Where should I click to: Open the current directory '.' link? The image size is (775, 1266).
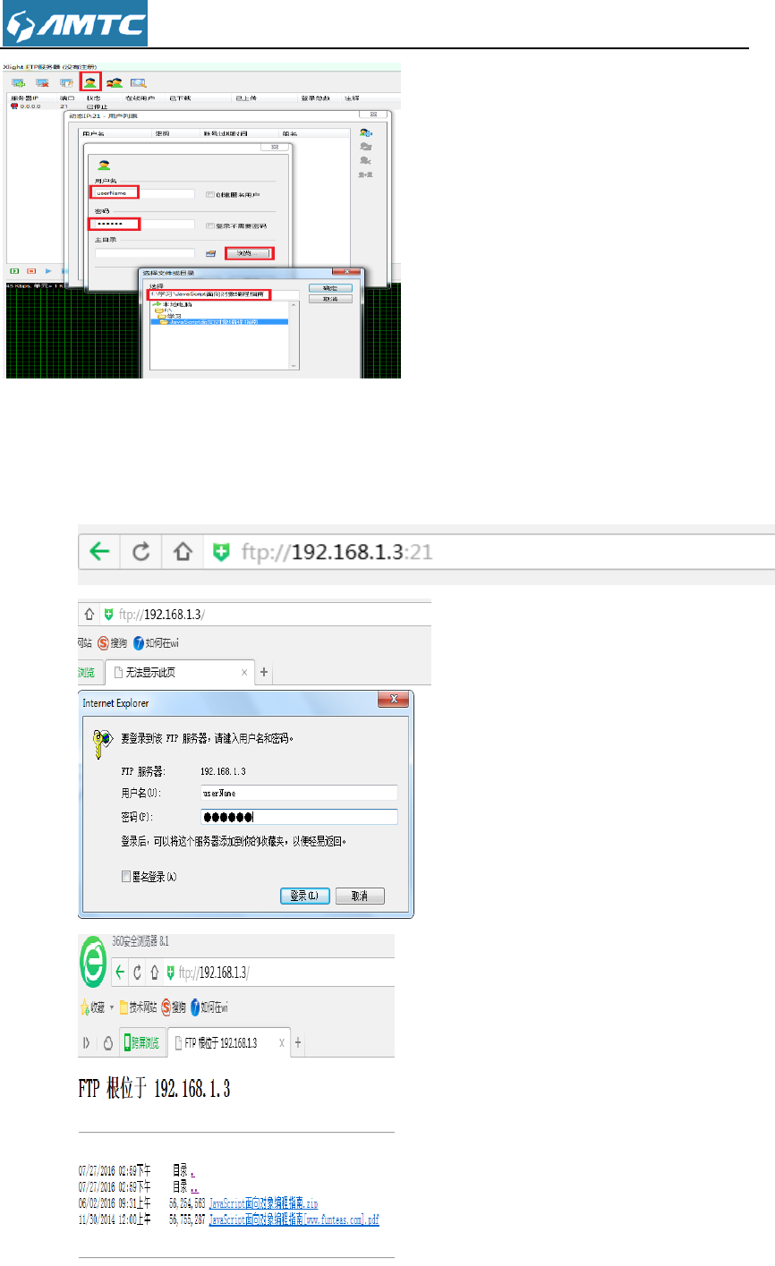192,1169
